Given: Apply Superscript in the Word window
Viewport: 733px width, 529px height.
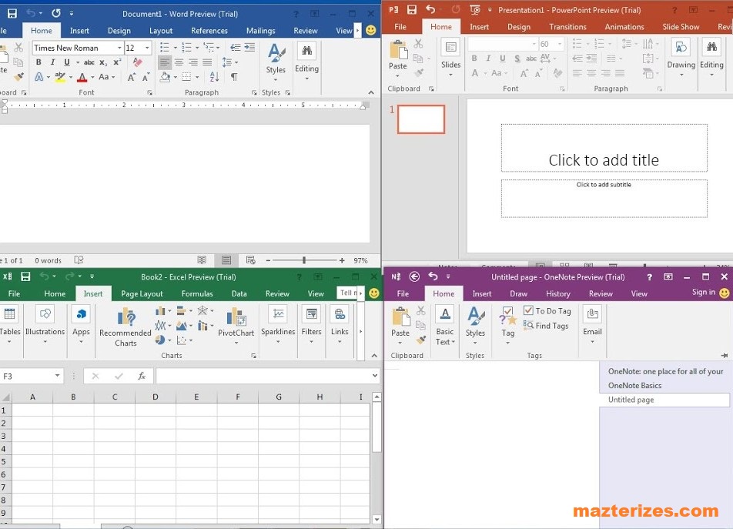Looking at the screenshot, I should click(117, 62).
